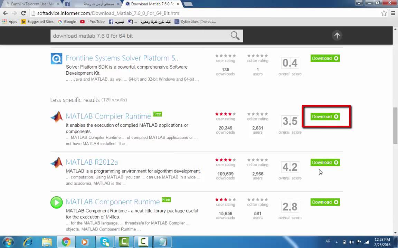Click the scrollbar up arrow

[x=395, y=28]
